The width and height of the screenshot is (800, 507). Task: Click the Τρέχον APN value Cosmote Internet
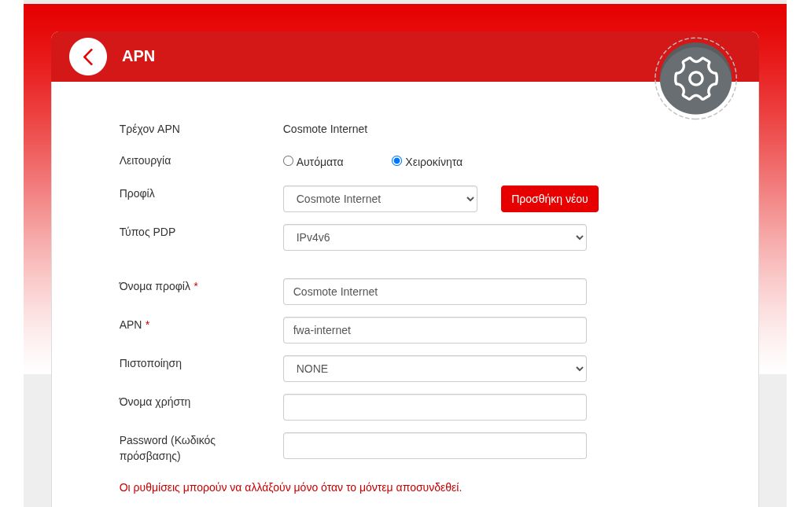pos(325,129)
